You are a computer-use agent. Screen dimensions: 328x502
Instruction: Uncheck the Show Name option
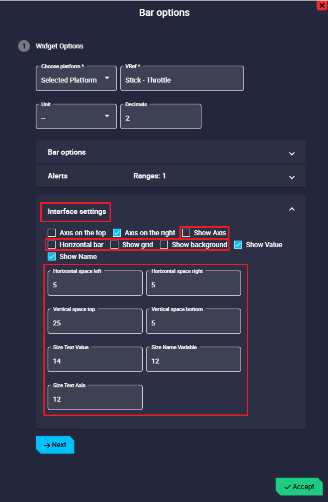[52, 257]
